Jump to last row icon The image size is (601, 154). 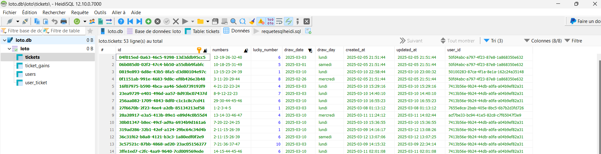(x=139, y=21)
